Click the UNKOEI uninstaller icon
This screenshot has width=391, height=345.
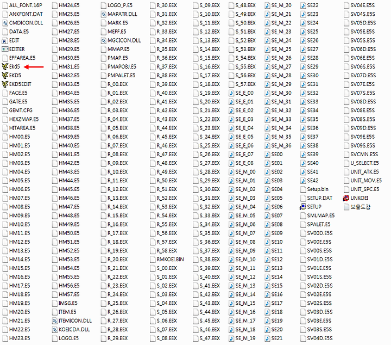point(346,198)
